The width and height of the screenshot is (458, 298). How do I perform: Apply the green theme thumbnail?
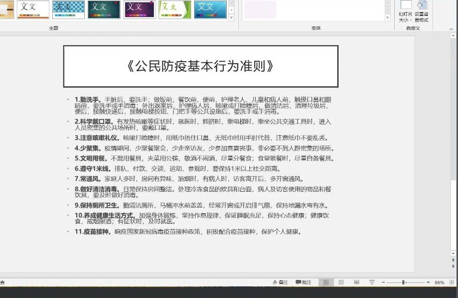[175, 9]
